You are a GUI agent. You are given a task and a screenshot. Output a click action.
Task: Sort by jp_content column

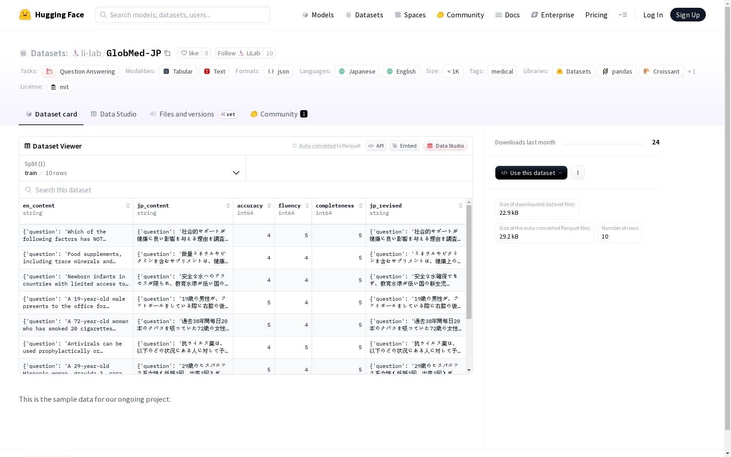point(228,206)
